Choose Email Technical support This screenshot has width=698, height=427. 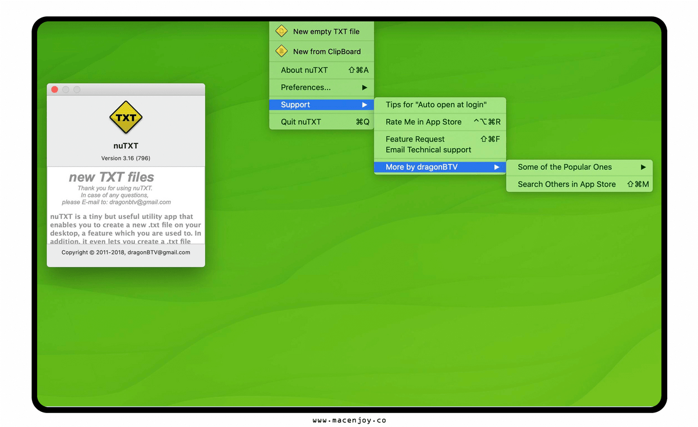(x=440, y=150)
